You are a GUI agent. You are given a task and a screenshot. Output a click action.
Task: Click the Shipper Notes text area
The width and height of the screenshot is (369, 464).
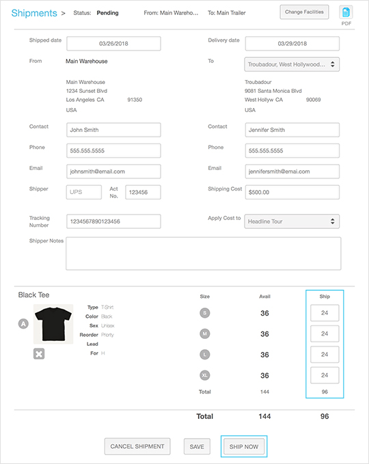tap(203, 254)
